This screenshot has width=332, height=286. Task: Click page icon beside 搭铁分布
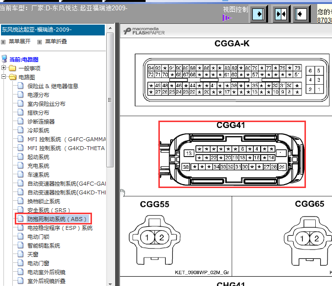[x=21, y=112]
